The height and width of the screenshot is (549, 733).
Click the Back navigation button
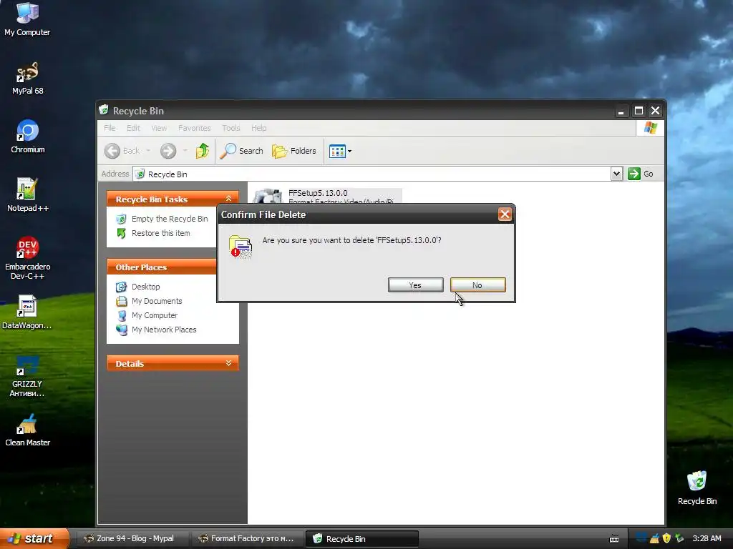click(x=122, y=151)
